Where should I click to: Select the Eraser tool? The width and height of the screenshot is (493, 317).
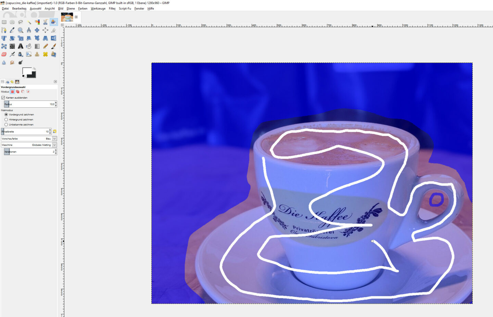tap(4, 54)
